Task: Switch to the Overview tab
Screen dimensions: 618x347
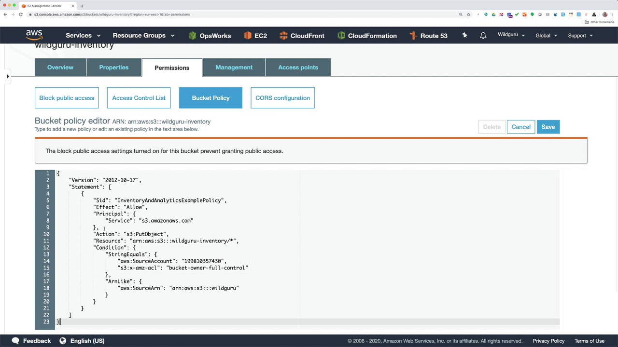Action: pos(60,67)
